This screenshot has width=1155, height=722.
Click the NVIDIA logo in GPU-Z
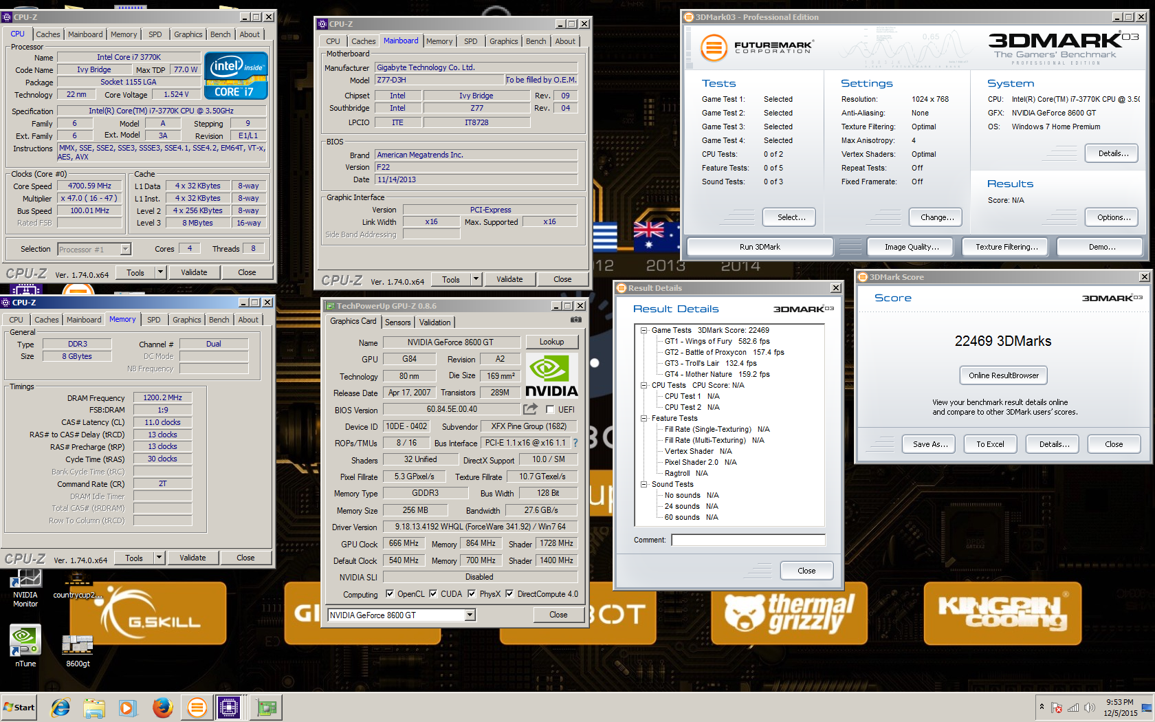pos(551,375)
